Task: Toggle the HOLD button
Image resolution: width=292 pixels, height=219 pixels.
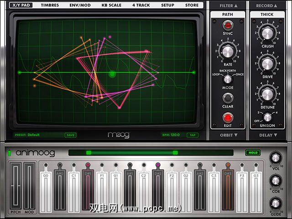Action: click(253, 152)
